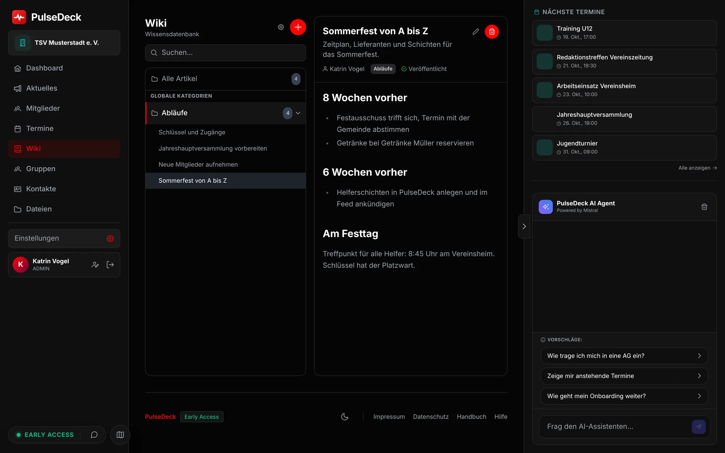Click the red PulseDeck footer link
The height and width of the screenshot is (453, 725).
160,417
